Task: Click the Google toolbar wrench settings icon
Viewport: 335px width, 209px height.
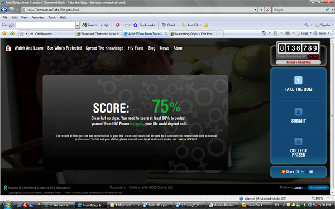Action: coord(307,25)
